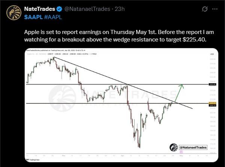Click the yellow current price tag
This screenshot has width=225, height=167.
(213, 103)
